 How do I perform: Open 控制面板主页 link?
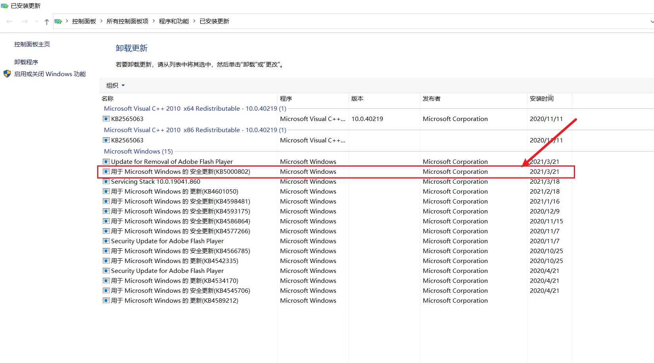click(x=32, y=44)
